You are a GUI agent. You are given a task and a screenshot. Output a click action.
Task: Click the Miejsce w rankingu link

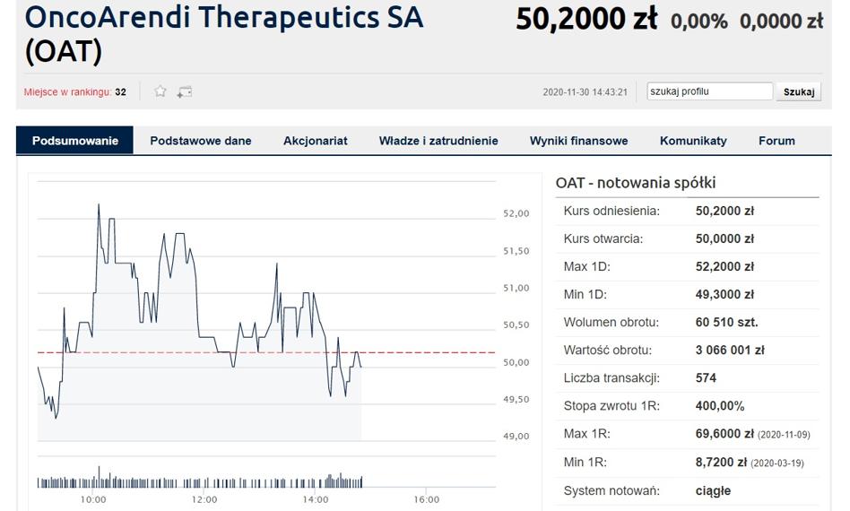point(67,92)
